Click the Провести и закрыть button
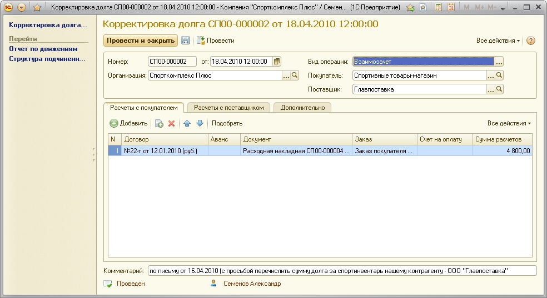547x298 pixels. click(x=141, y=41)
